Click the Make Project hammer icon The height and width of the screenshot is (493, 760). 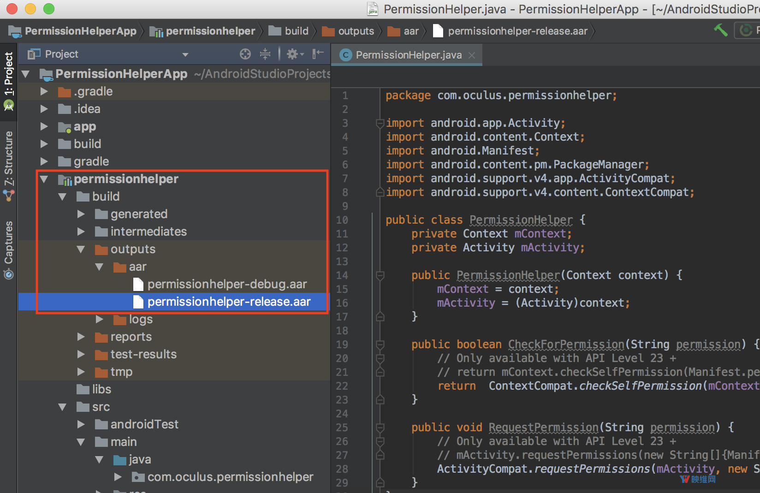pos(720,30)
